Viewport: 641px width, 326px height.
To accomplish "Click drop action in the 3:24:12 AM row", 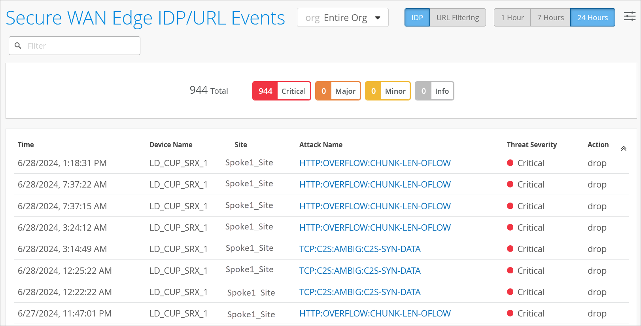I will pos(597,227).
